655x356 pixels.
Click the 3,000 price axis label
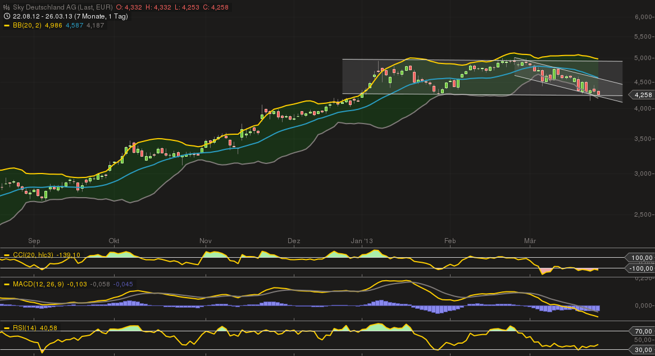point(643,174)
